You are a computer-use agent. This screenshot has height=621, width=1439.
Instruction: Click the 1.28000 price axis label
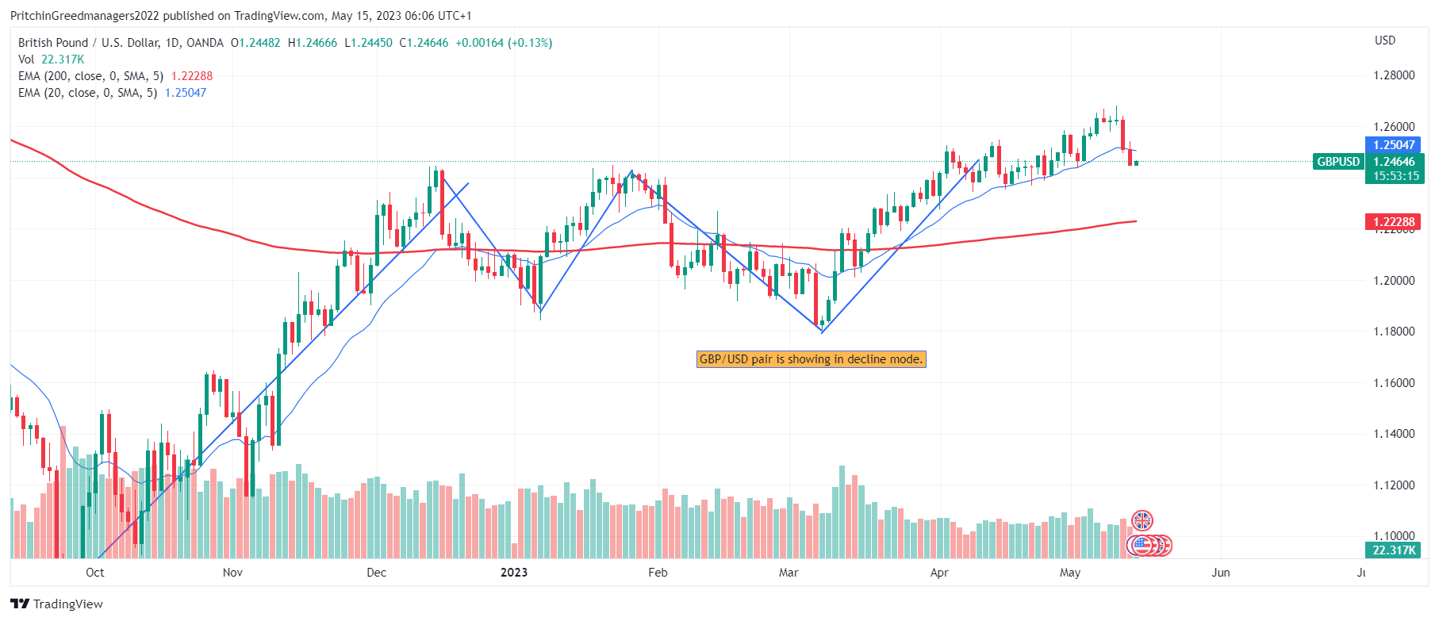pyautogui.click(x=1394, y=75)
